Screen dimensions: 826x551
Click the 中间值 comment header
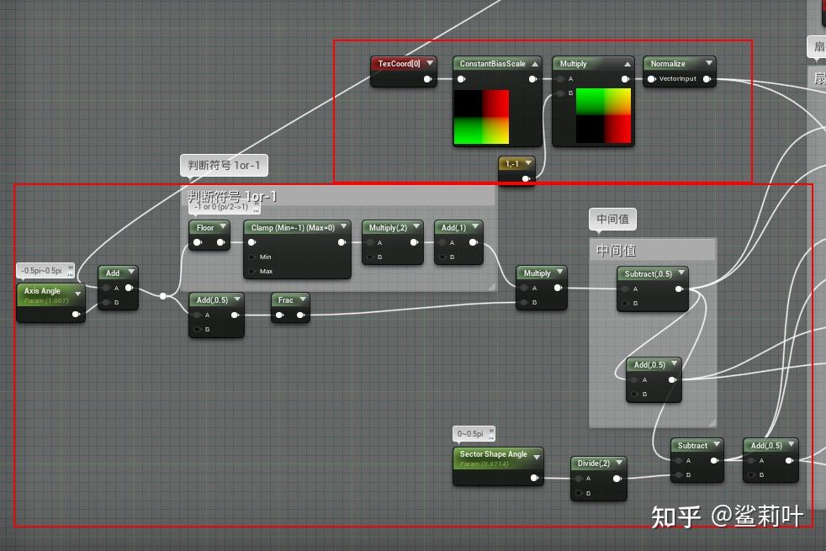652,249
